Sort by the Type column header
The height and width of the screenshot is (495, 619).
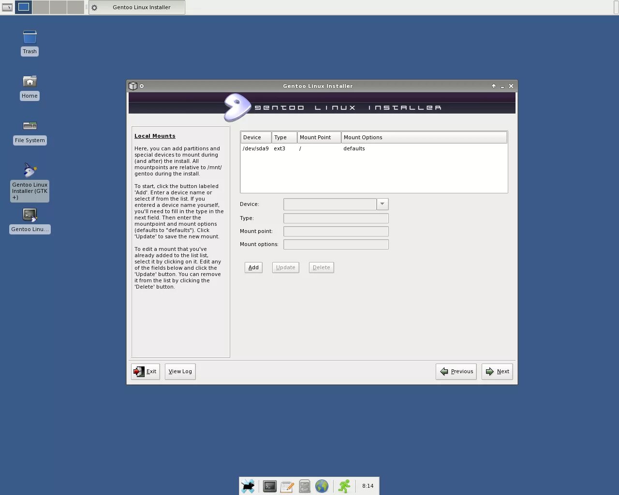[x=284, y=137]
